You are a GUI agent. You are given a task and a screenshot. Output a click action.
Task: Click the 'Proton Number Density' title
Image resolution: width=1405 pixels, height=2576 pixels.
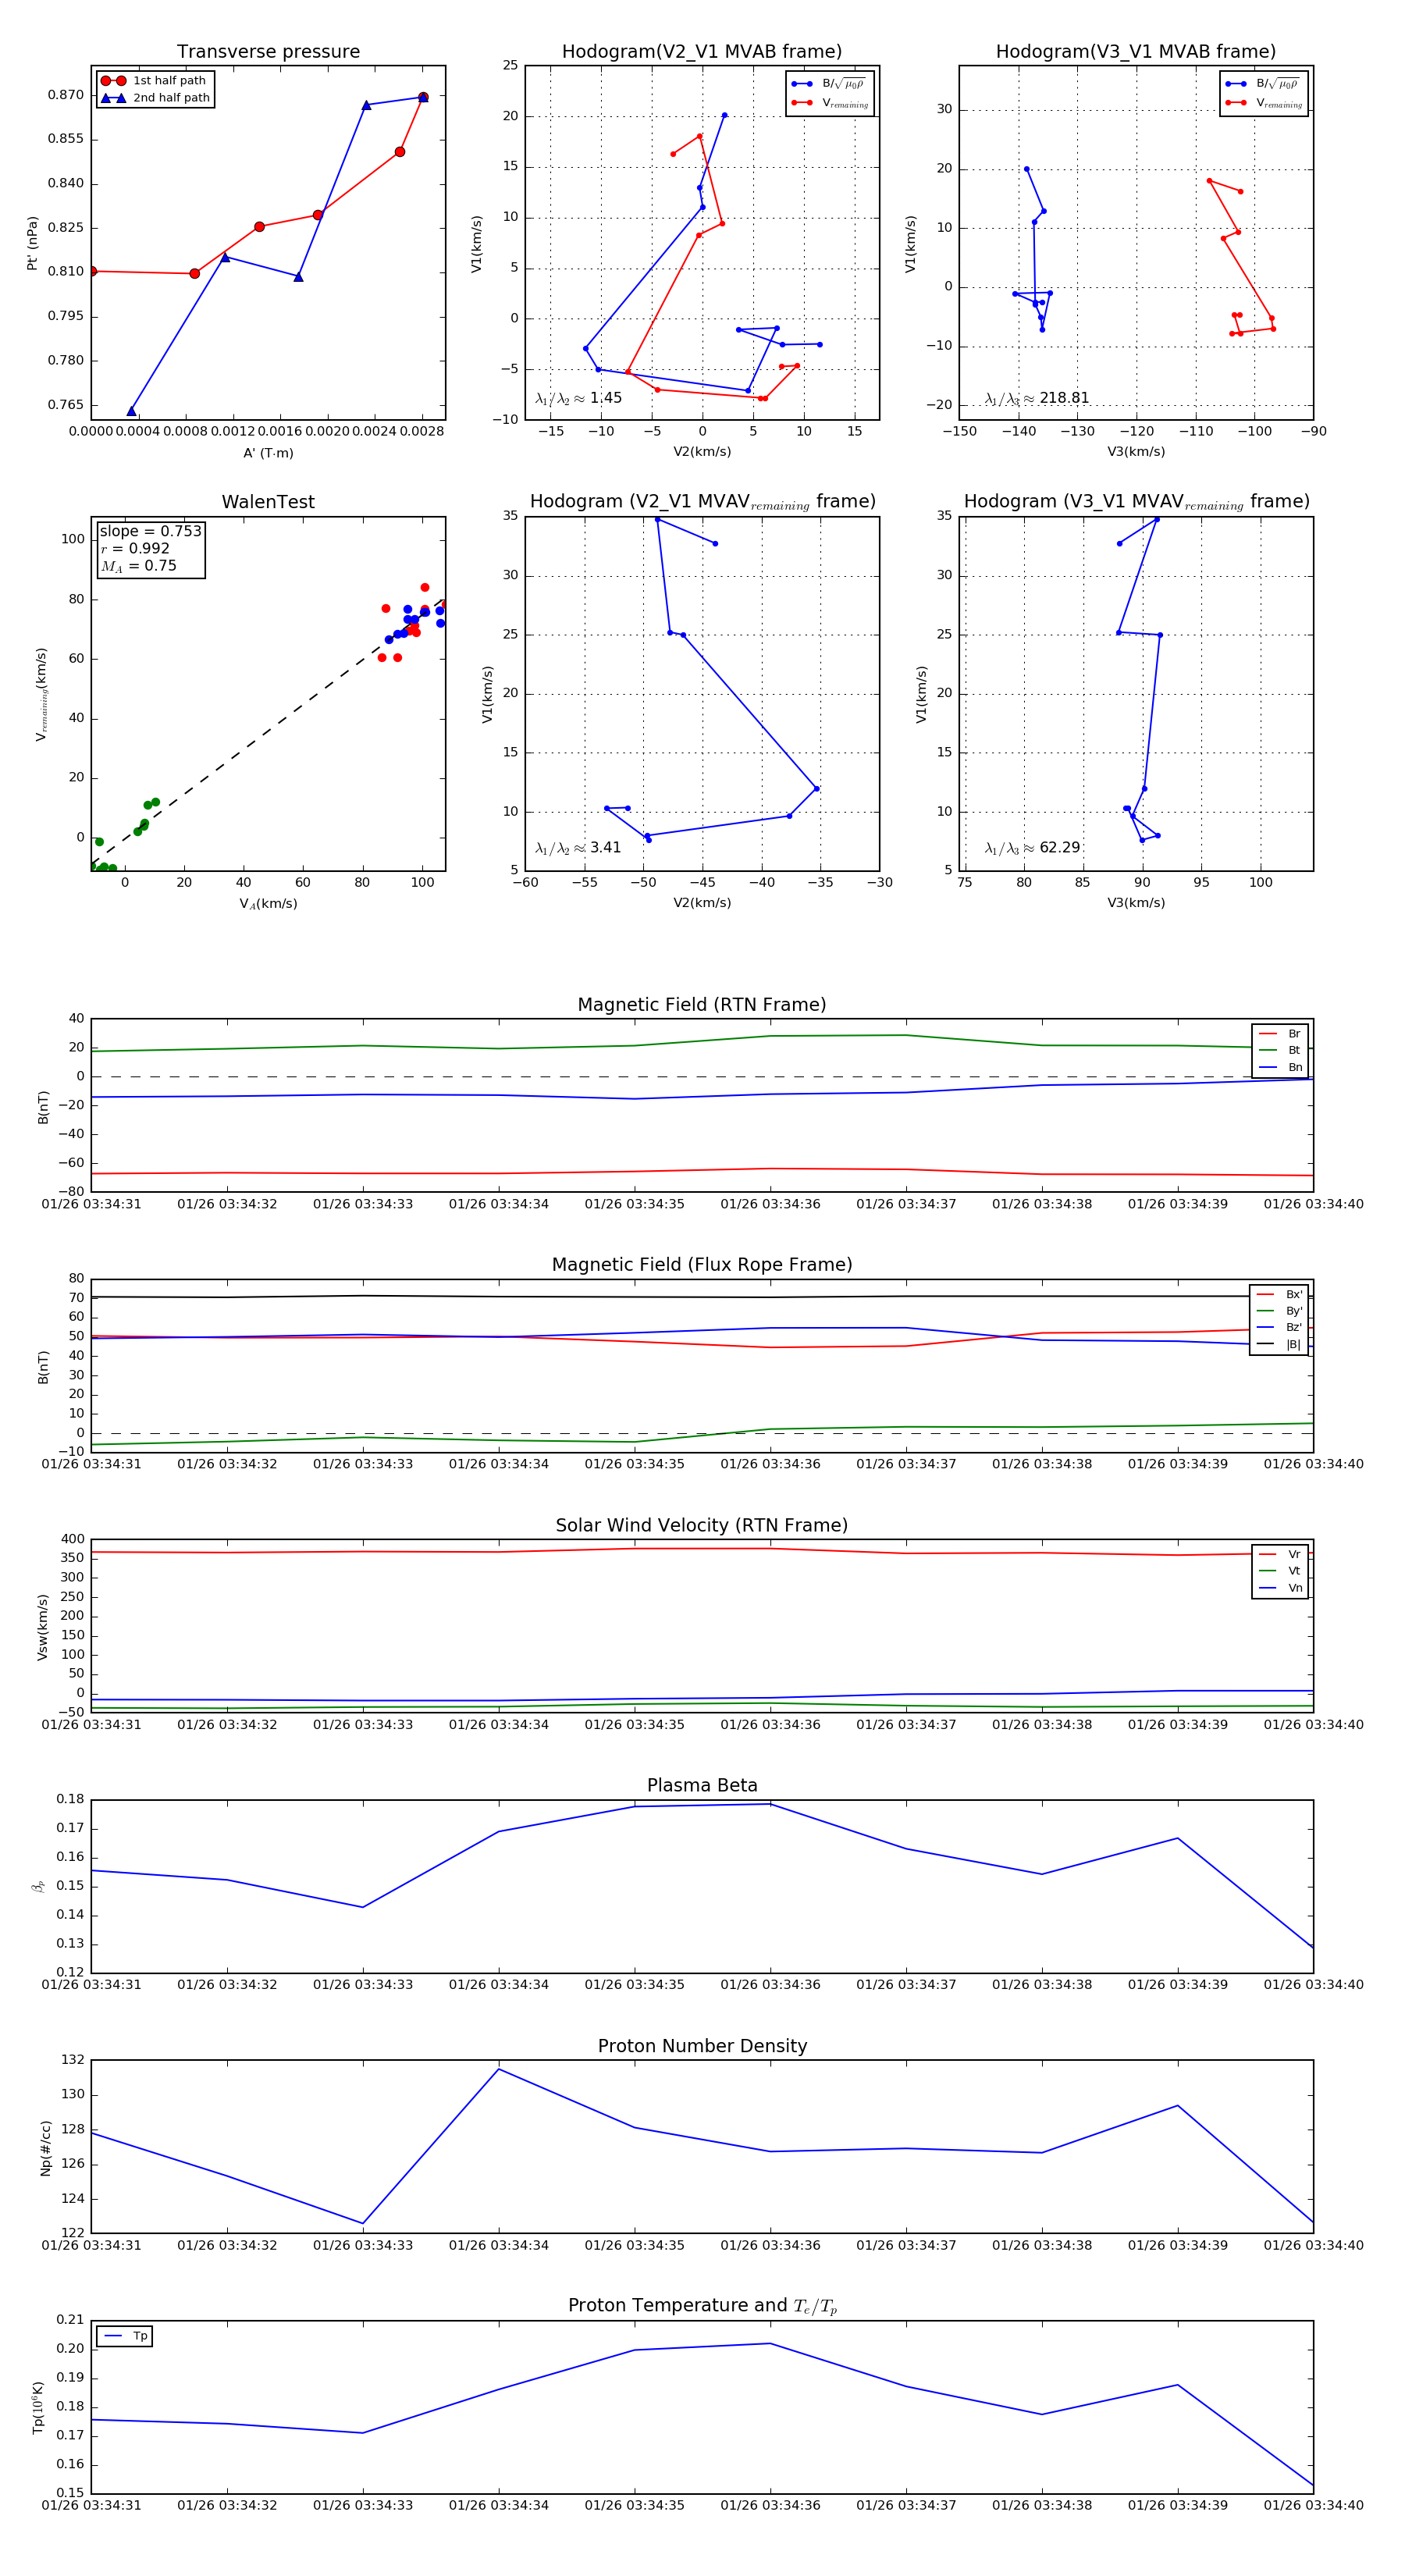[702, 2046]
